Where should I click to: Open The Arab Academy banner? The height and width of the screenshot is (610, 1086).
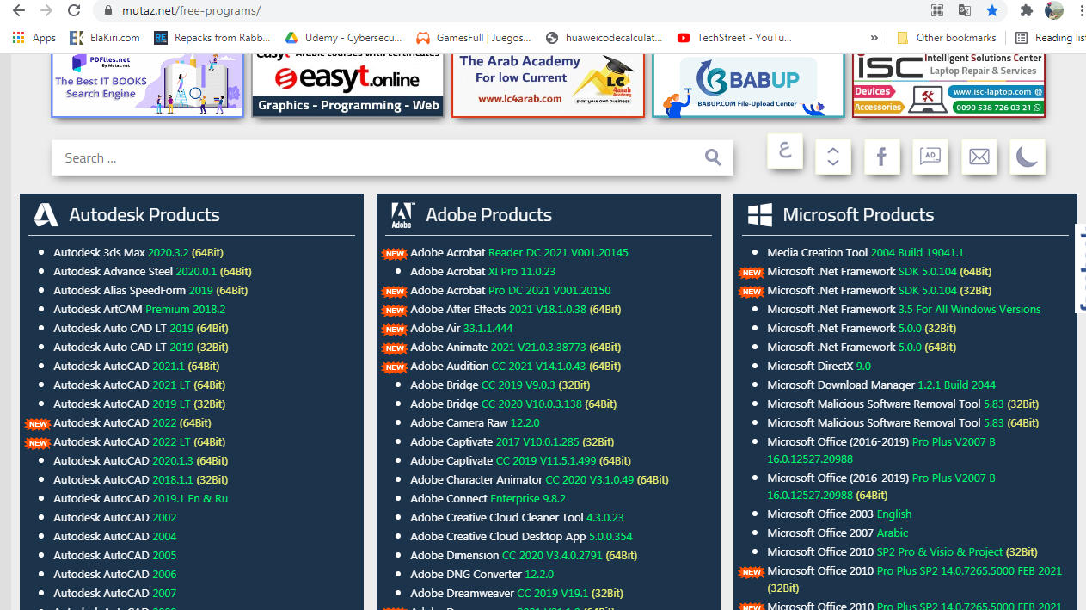tap(548, 84)
